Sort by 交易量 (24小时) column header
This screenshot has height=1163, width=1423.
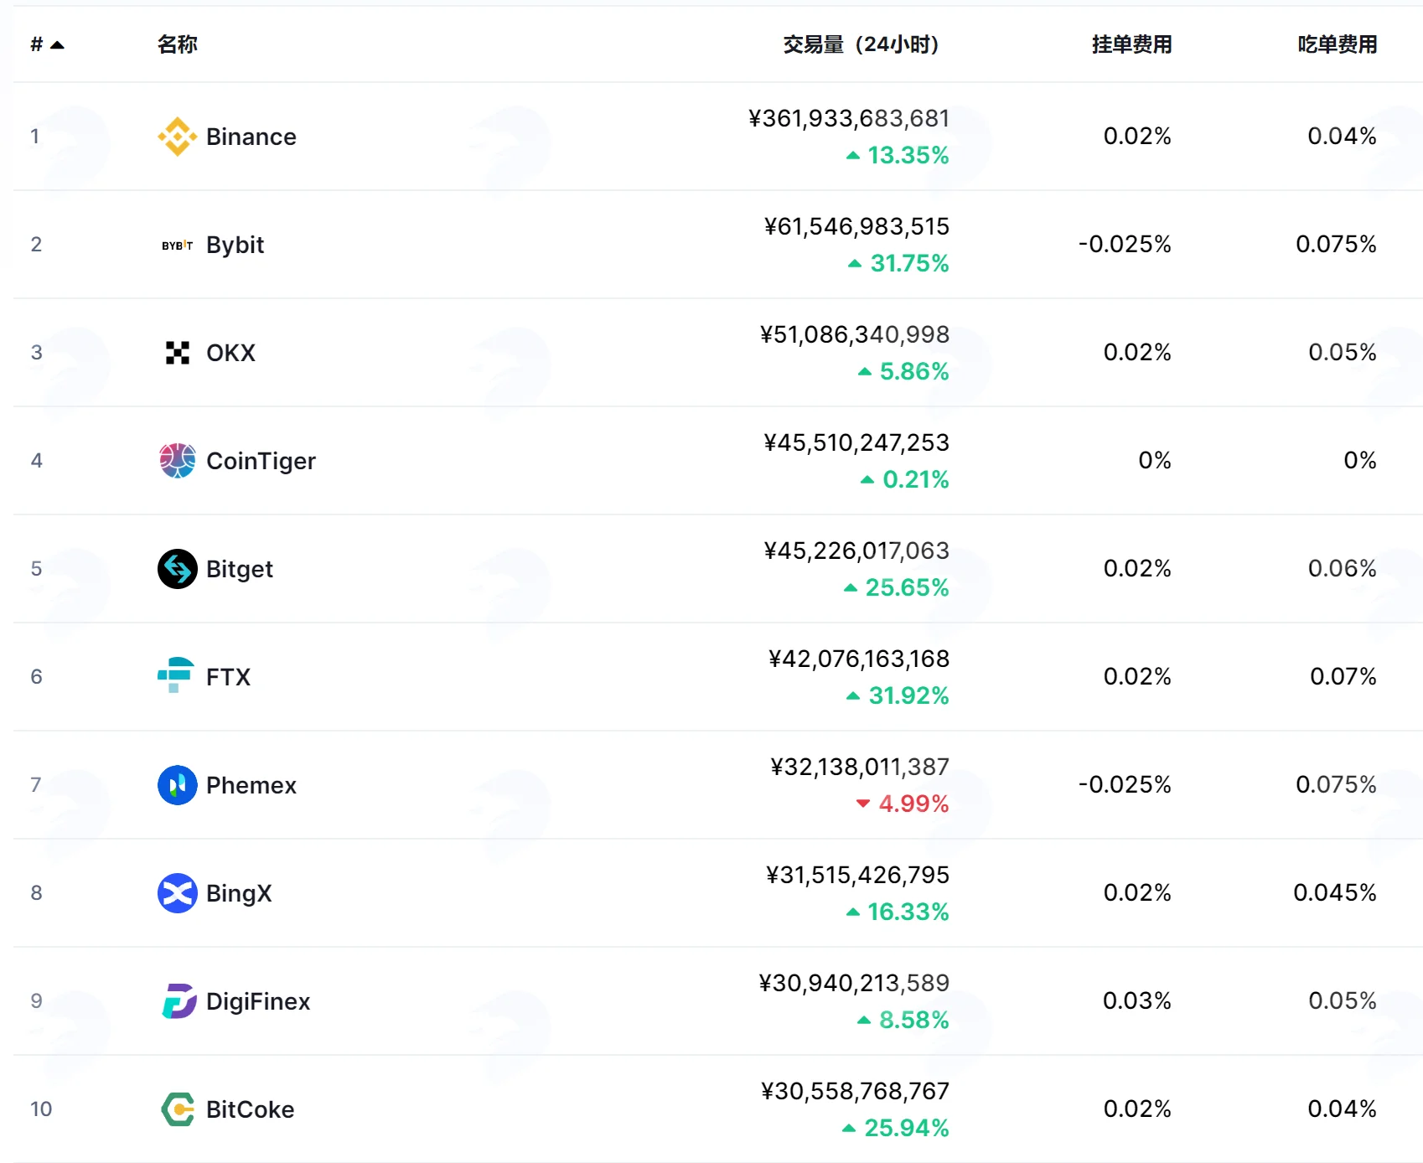861,44
